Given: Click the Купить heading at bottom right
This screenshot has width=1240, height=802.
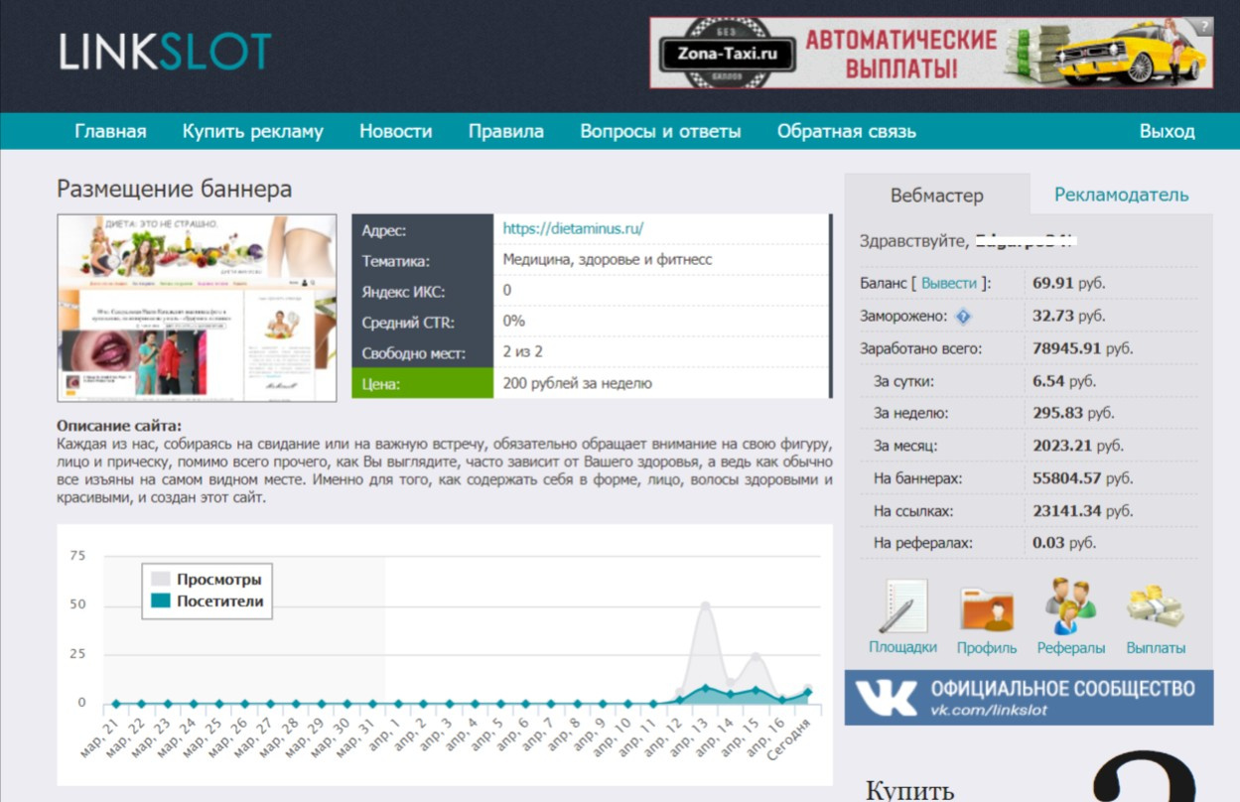Looking at the screenshot, I should [910, 790].
